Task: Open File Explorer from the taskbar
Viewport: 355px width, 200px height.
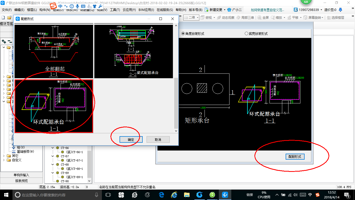Action: [187, 195]
